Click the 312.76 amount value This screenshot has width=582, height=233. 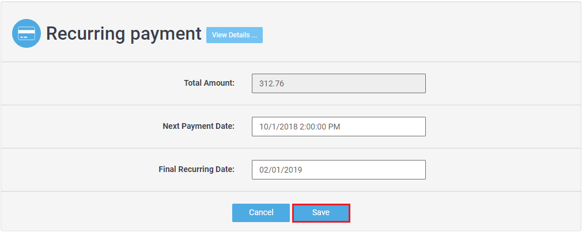click(272, 83)
